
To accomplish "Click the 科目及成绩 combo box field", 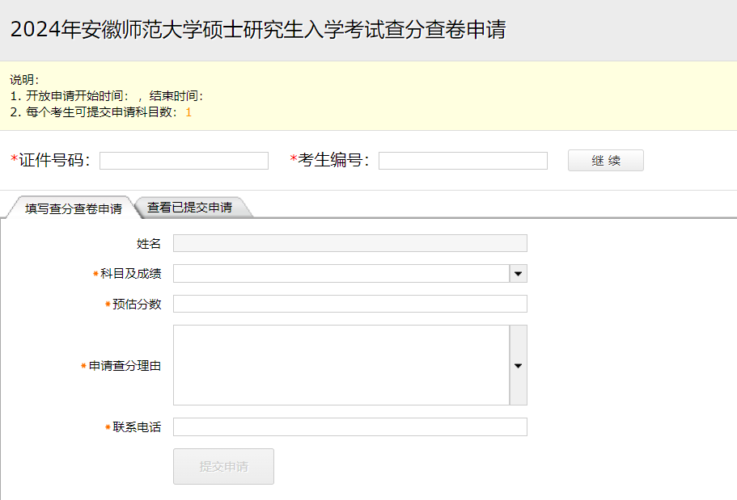I will click(x=341, y=274).
